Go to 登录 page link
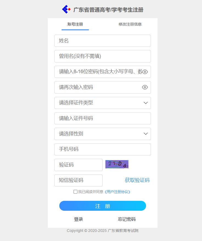This screenshot has height=241, width=202. pyautogui.click(x=78, y=219)
